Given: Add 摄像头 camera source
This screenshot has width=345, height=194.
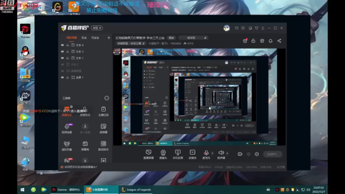Looking at the screenshot, I should (x=163, y=154).
